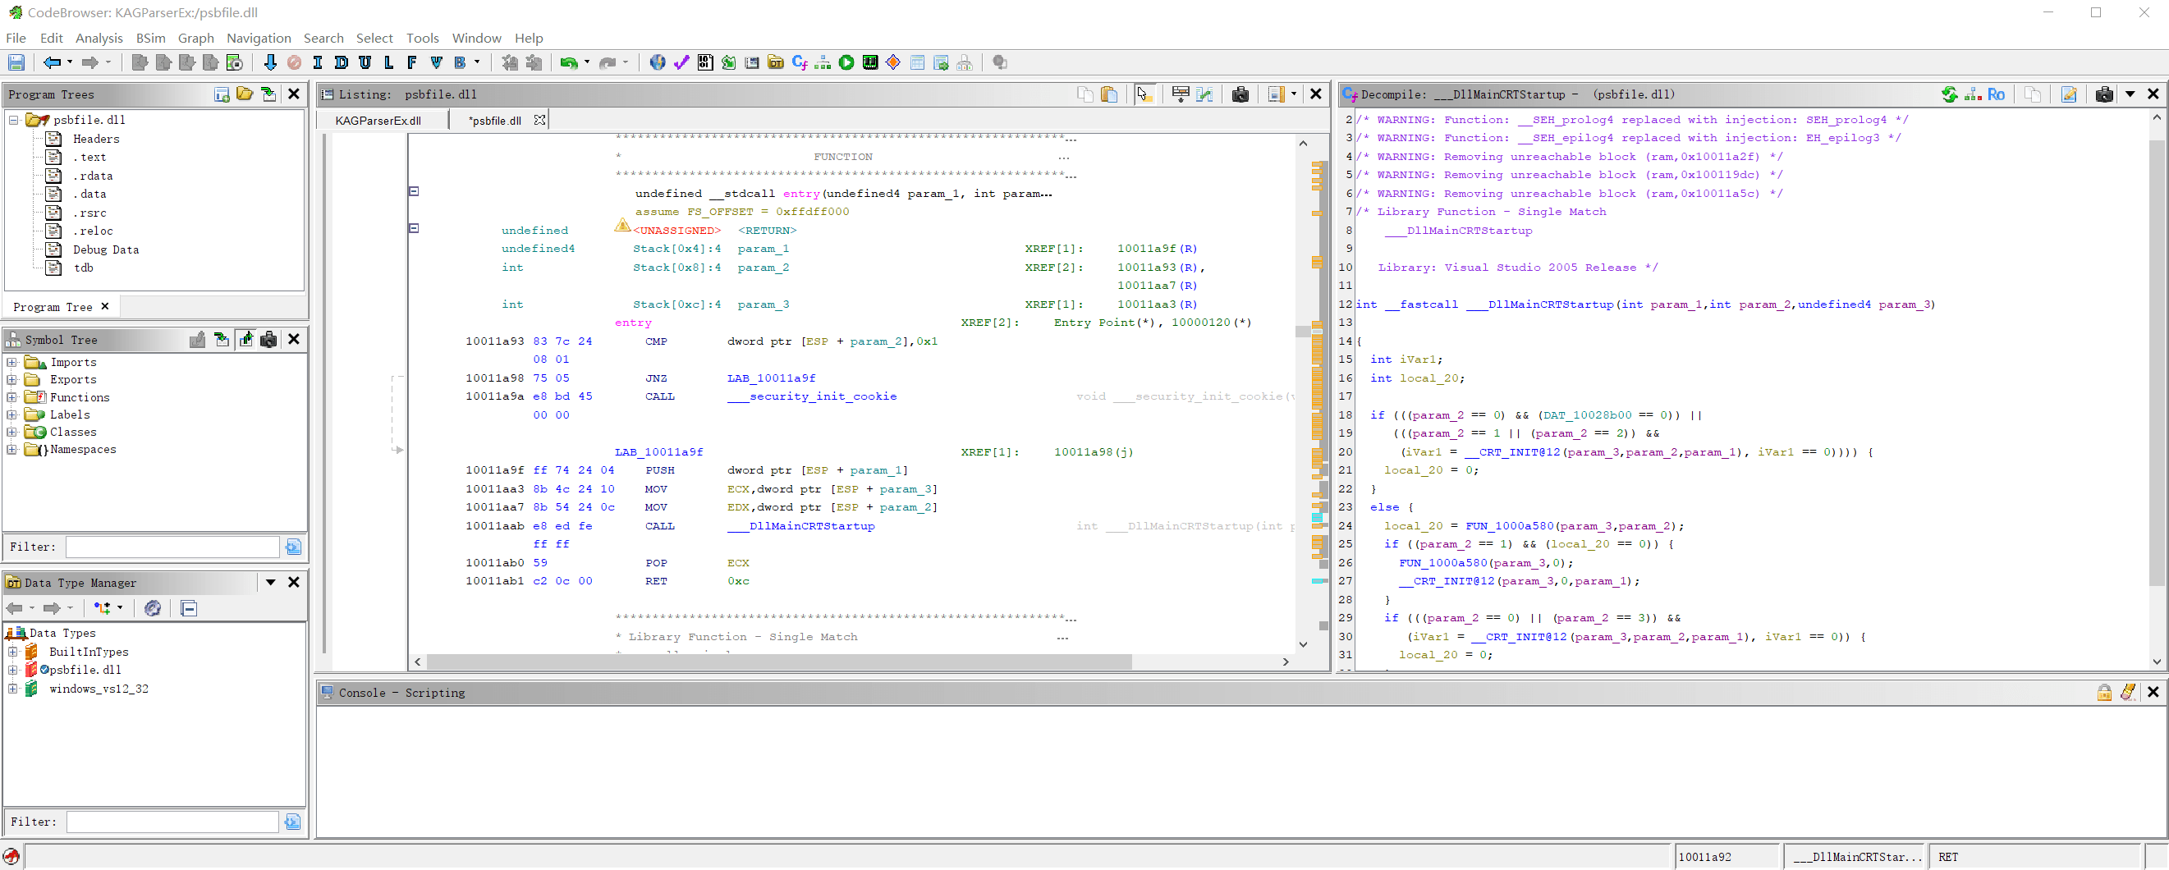
Task: Toggle the 'Ro' read-only button in Decompile panel
Action: pos(1996,94)
